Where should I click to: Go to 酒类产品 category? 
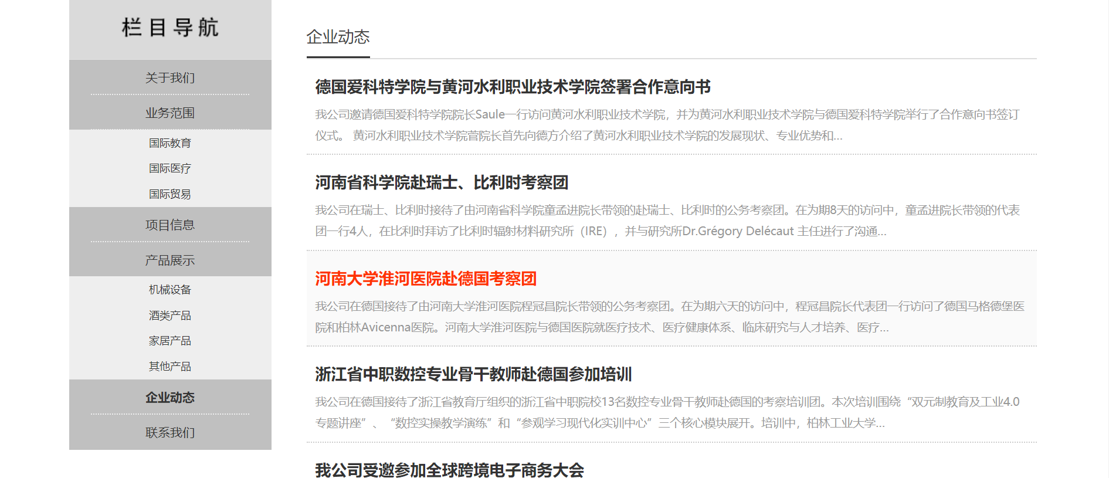(170, 316)
